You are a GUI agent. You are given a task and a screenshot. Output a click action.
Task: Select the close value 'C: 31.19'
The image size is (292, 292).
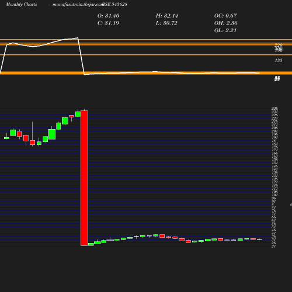(108, 23)
